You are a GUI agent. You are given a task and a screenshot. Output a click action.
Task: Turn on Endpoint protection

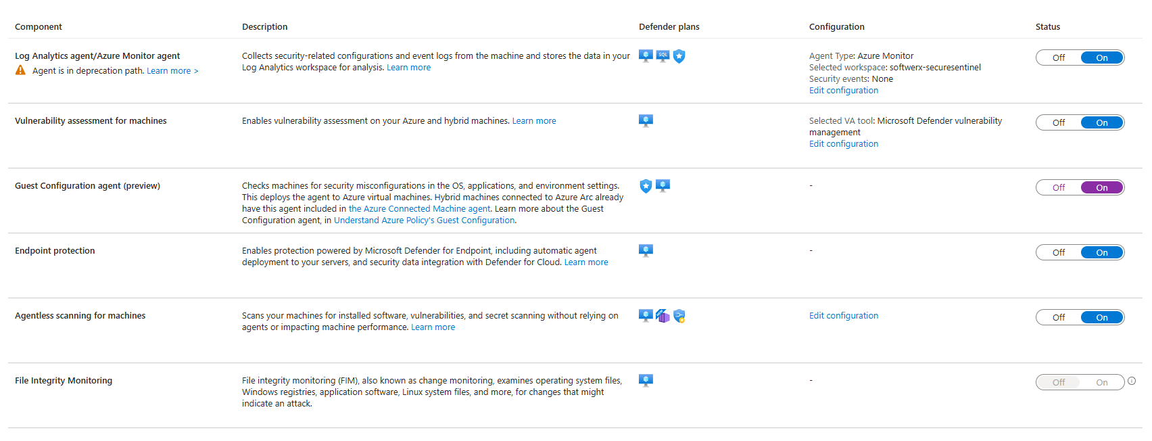pyautogui.click(x=1102, y=252)
